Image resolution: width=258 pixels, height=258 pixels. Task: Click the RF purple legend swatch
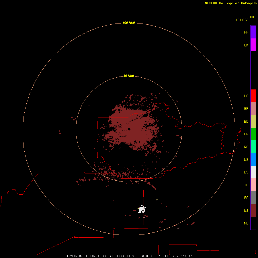coord(253,32)
